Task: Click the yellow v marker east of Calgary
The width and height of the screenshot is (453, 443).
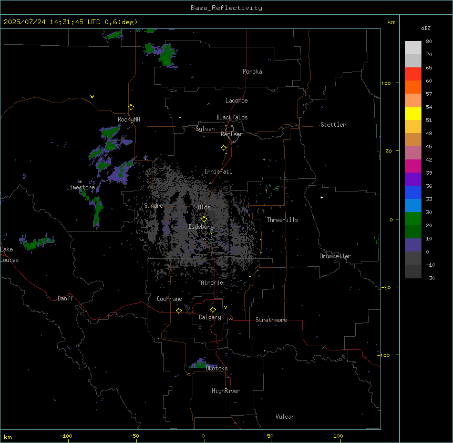Action: pos(225,307)
